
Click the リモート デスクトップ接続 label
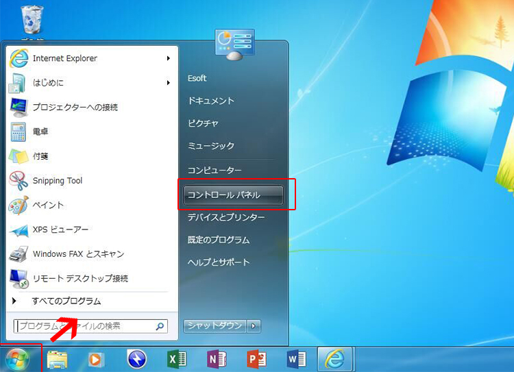80,279
